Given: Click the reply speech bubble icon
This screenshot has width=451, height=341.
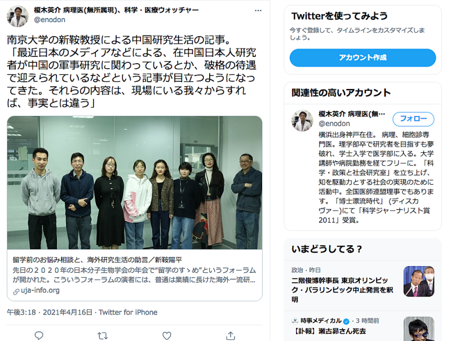Looking at the screenshot, I should (x=39, y=335).
